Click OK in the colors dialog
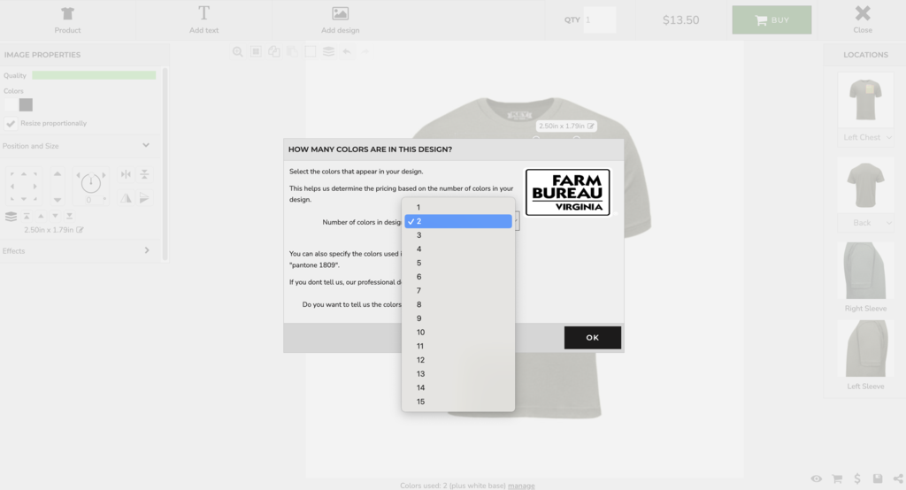This screenshot has width=906, height=490. point(592,337)
